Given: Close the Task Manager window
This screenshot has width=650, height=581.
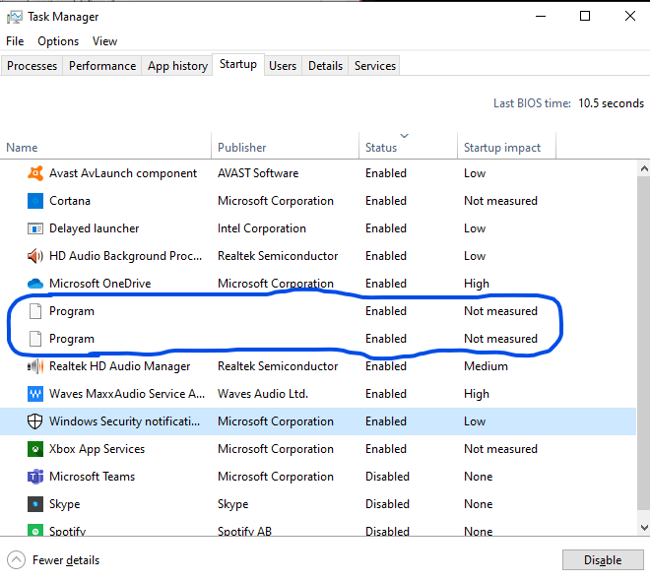Looking at the screenshot, I should click(x=630, y=16).
